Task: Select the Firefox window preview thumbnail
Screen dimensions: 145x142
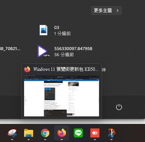Action: [61, 96]
